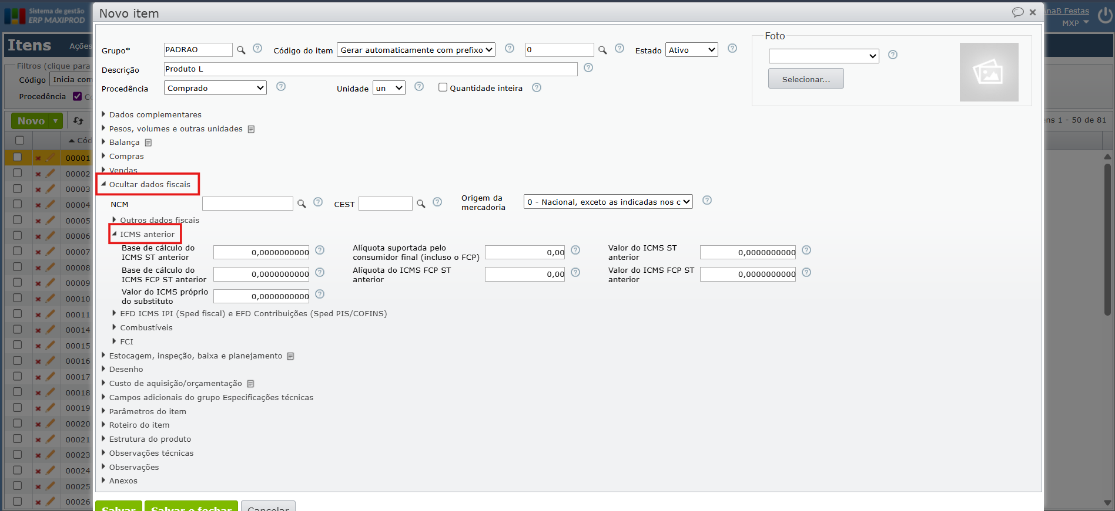1115x511 pixels.
Task: Enable the Quantidade inteira checkbox
Action: tap(443, 87)
